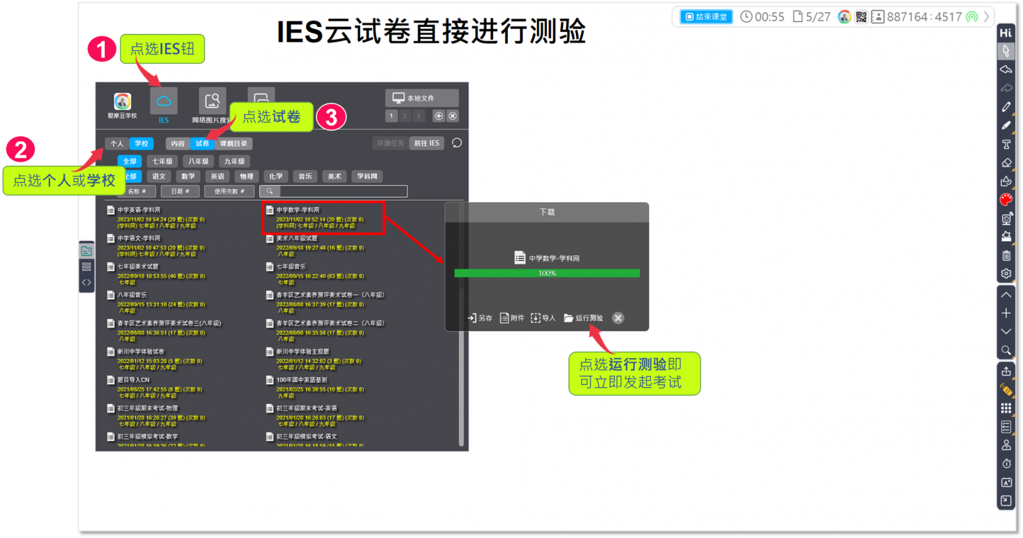Go to next page with down chevron

pos(1006,331)
